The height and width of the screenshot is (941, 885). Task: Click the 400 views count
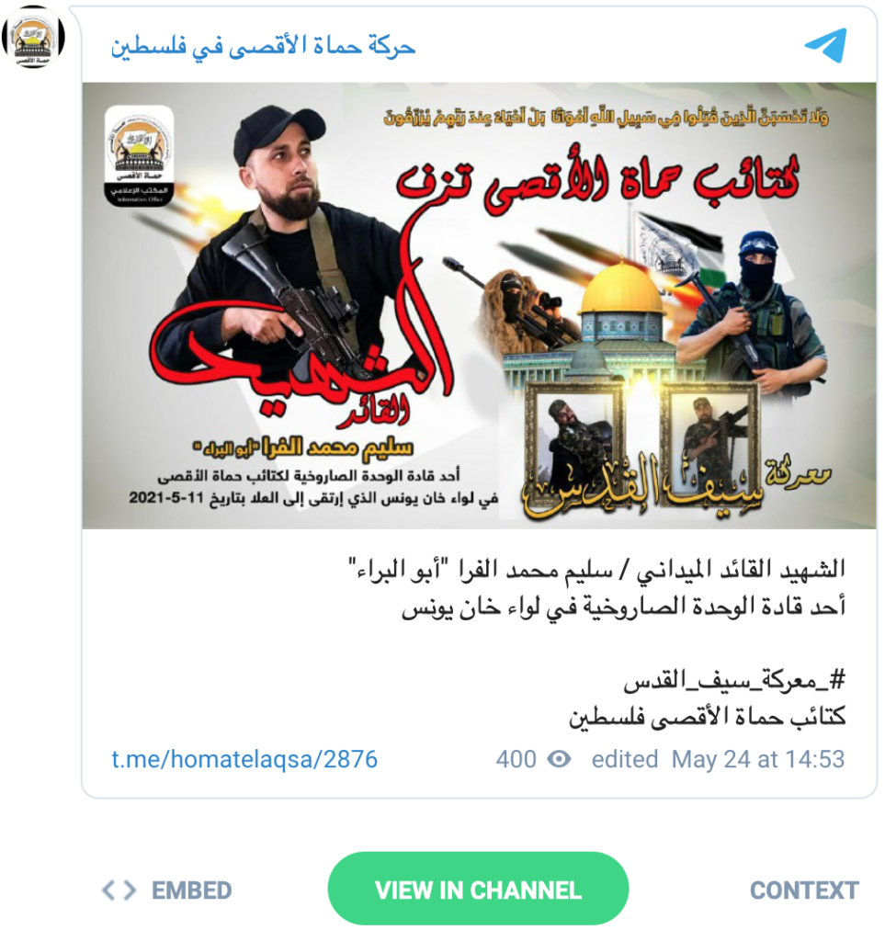pos(516,759)
